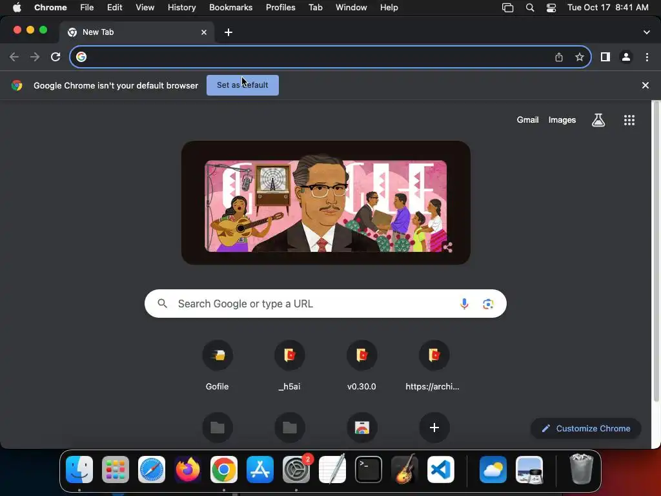Screen dimensions: 661x496
Task: Open a new tab with plus button
Action: (229, 32)
